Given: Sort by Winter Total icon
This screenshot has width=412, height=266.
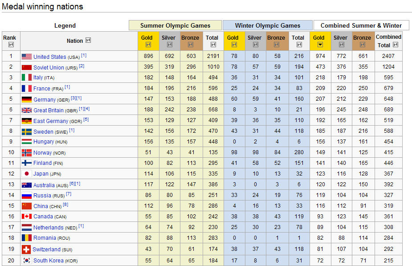Looking at the screenshot, I should tap(299, 45).
